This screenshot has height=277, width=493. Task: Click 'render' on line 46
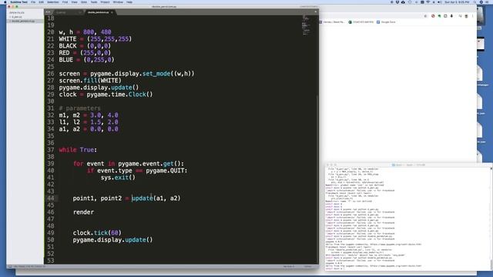pos(83,212)
